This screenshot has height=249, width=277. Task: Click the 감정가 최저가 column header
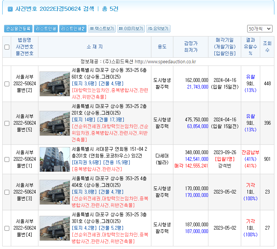click(191, 47)
